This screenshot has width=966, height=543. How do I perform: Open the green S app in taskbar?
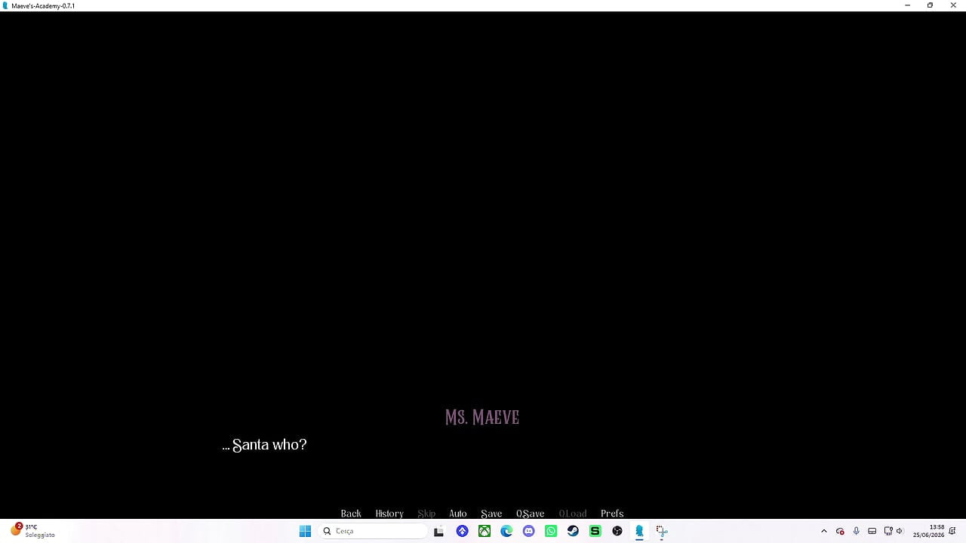[595, 531]
